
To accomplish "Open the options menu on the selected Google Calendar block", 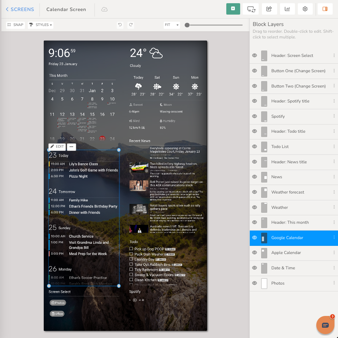I will pyautogui.click(x=72, y=147).
